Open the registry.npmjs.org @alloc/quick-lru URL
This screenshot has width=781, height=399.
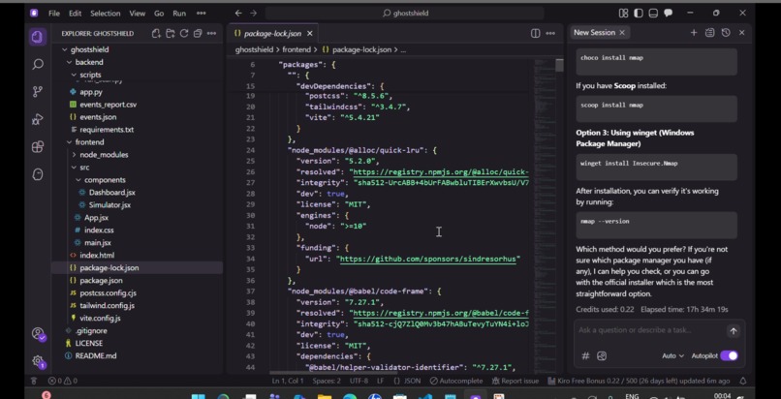point(439,172)
